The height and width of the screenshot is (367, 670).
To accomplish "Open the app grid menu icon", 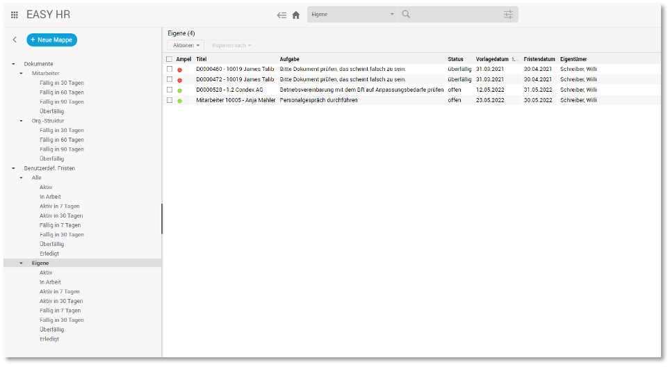I will (15, 15).
